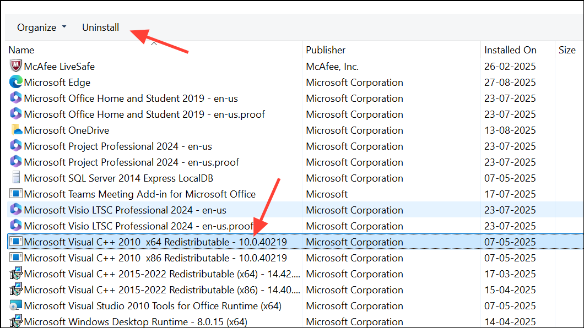Click the Windows Desktop Runtime icon

(15, 321)
